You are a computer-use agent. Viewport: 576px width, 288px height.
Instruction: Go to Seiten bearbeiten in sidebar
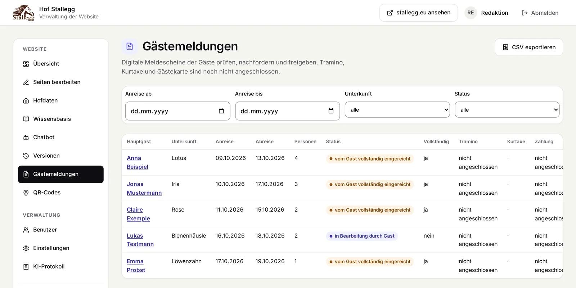[x=61, y=82]
